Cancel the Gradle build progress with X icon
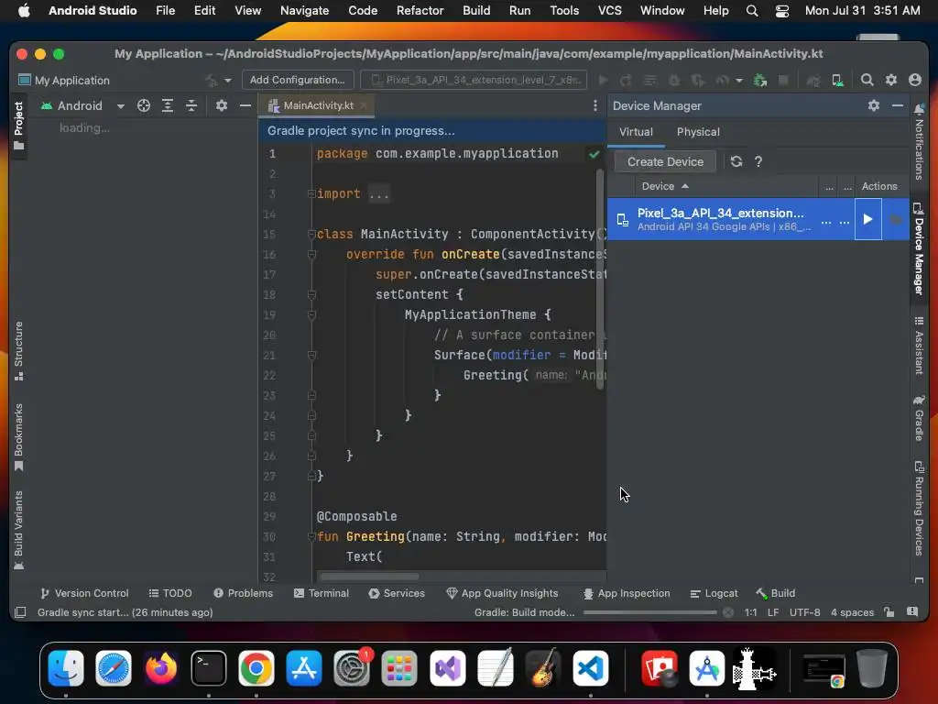The height and width of the screenshot is (704, 938). pyautogui.click(x=728, y=611)
